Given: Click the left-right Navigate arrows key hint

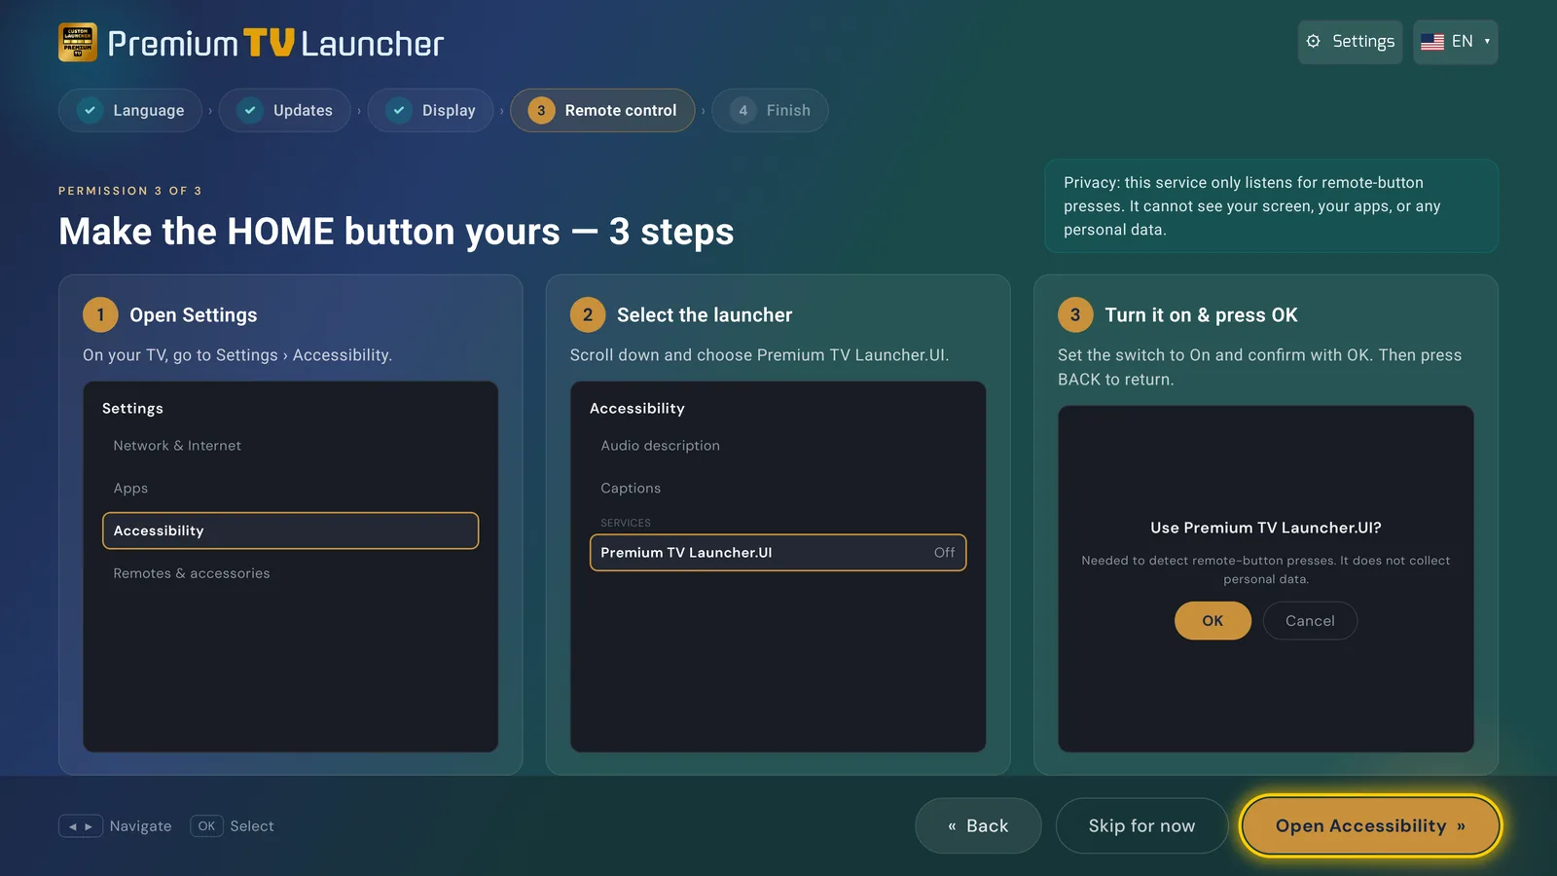Looking at the screenshot, I should (x=81, y=826).
